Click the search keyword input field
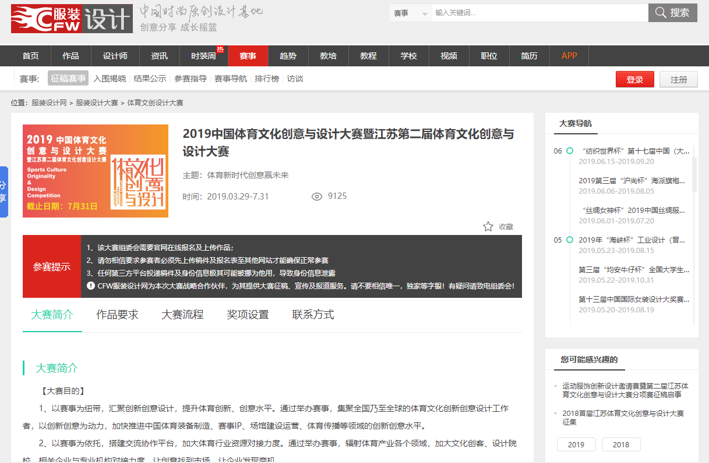Image resolution: width=709 pixels, height=463 pixels. tap(539, 13)
